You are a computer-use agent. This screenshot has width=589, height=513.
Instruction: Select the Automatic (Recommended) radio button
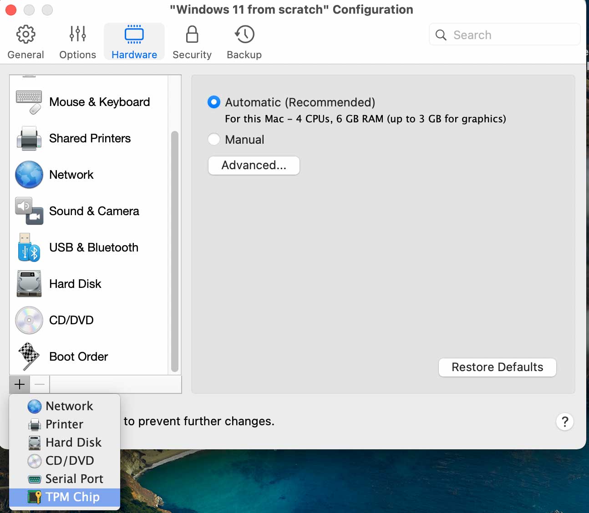213,102
